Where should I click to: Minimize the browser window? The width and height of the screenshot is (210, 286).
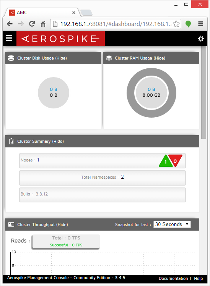point(176,5)
